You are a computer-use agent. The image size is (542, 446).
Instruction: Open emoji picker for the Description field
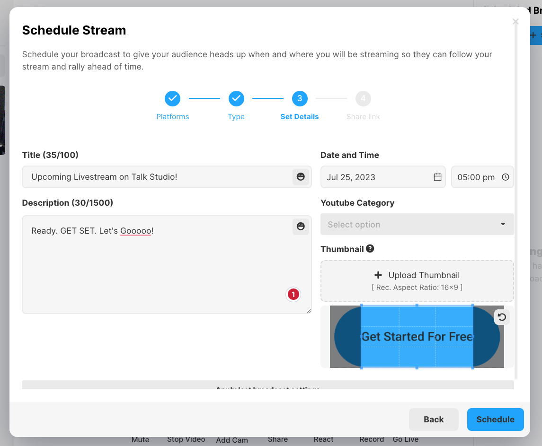pos(300,227)
